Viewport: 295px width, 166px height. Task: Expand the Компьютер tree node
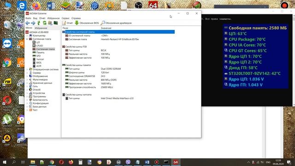point(27,36)
